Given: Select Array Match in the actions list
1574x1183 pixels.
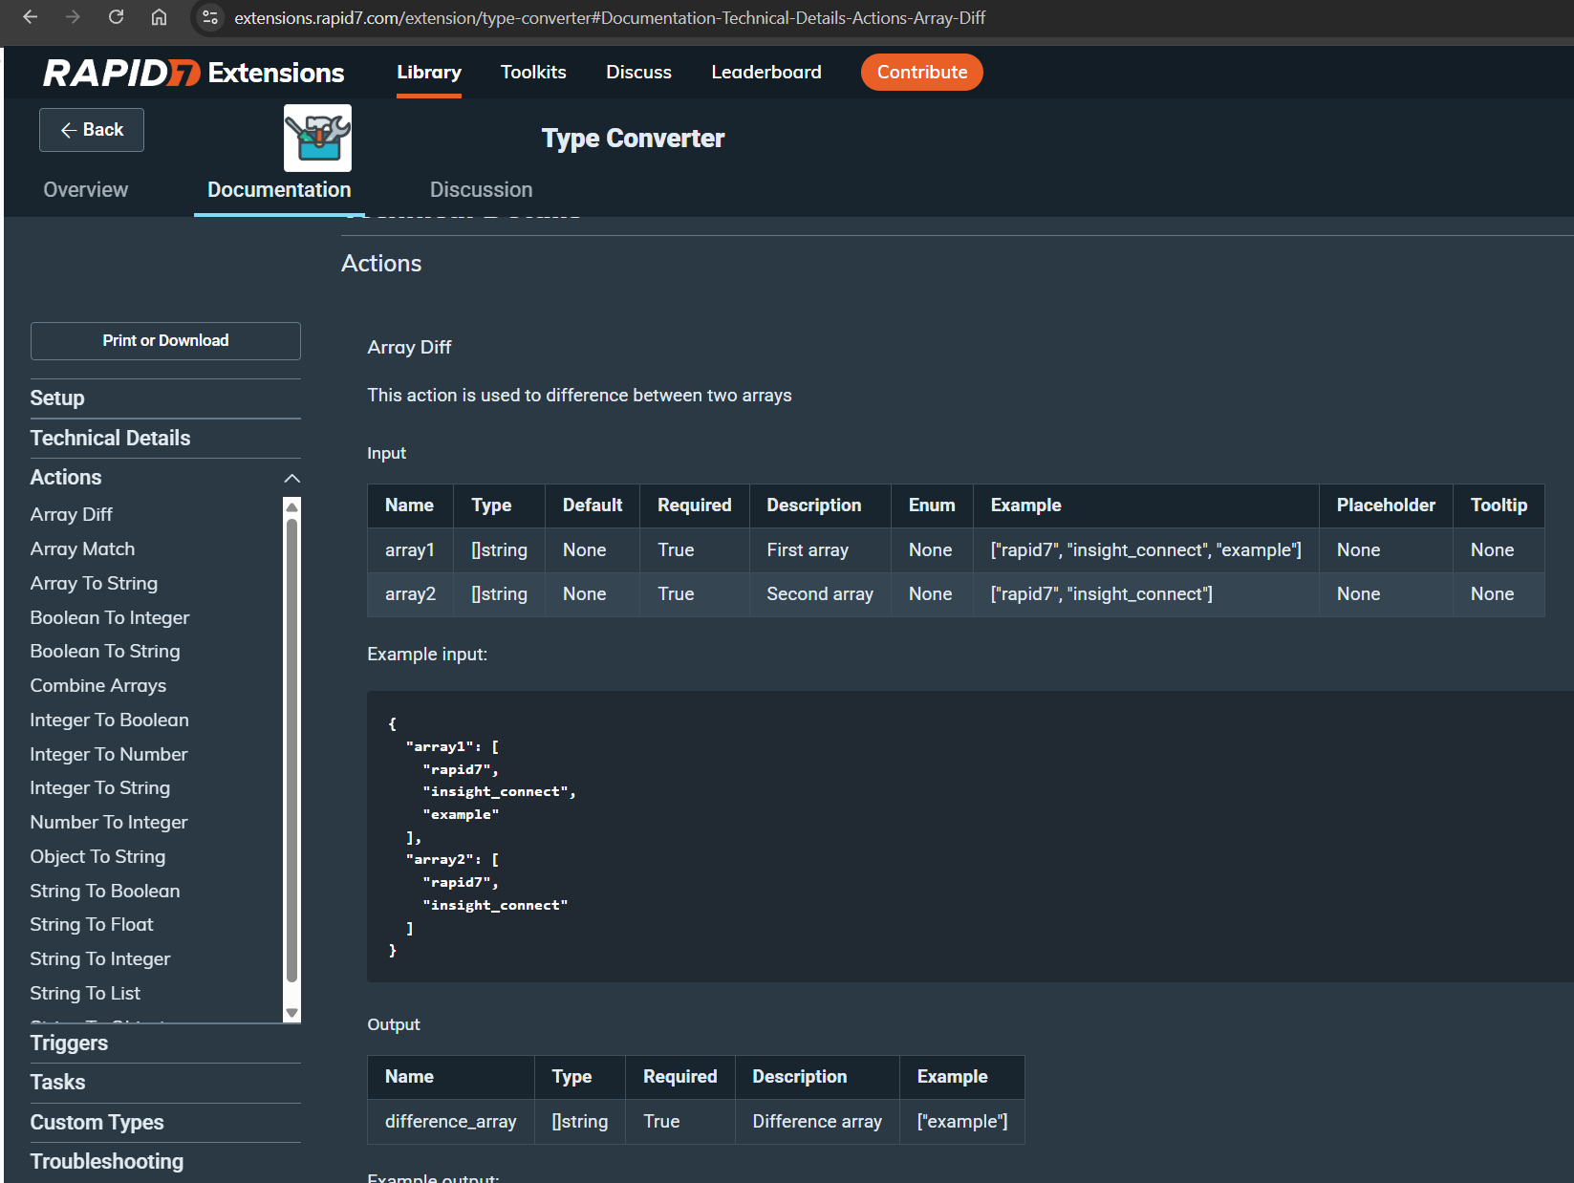Looking at the screenshot, I should coord(82,549).
